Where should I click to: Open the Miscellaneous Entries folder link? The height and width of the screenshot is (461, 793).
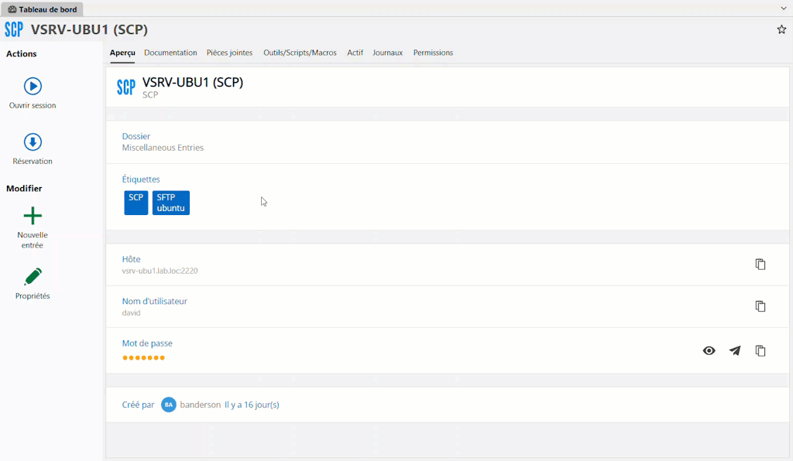(x=163, y=147)
